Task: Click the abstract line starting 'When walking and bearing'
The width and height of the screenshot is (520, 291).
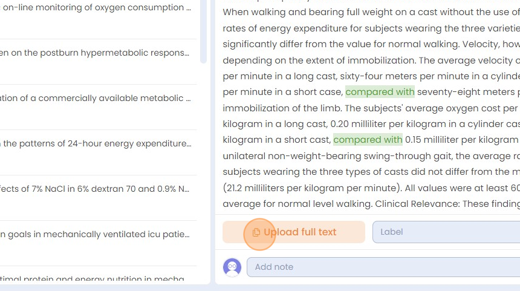Action: coord(371,12)
